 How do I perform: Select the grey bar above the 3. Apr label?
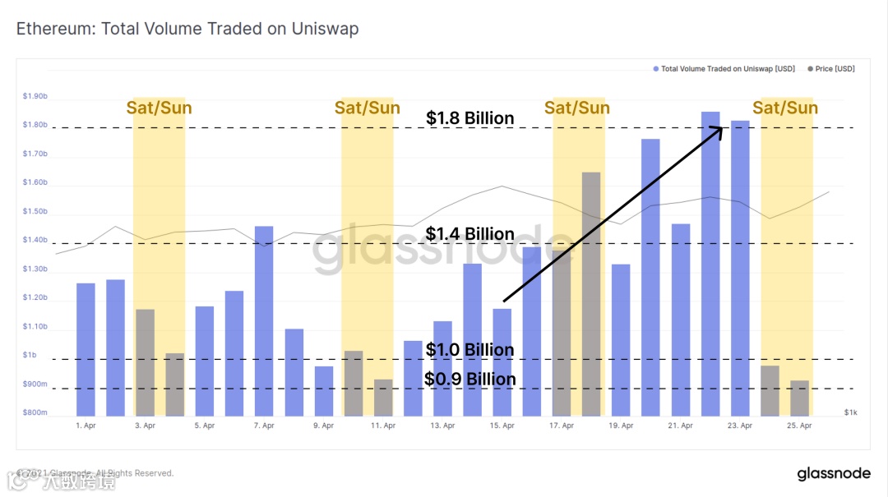click(145, 362)
